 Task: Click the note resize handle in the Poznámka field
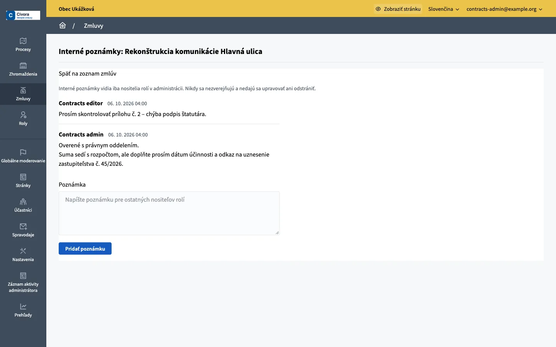[x=277, y=232]
